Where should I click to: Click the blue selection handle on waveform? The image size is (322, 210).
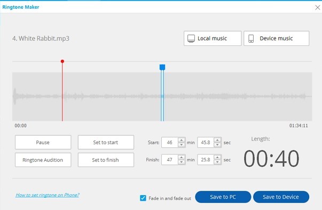pos(162,67)
